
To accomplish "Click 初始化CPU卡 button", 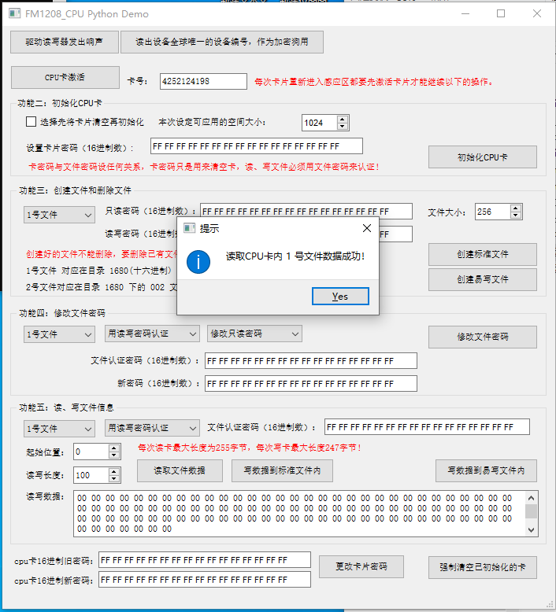I will coord(482,157).
